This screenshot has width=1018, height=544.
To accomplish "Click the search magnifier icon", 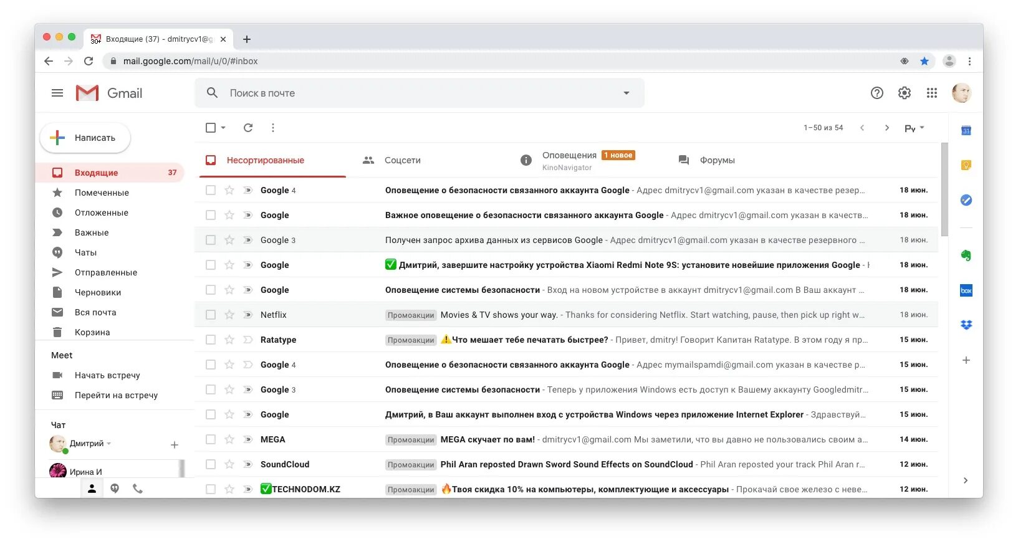I will (x=213, y=93).
